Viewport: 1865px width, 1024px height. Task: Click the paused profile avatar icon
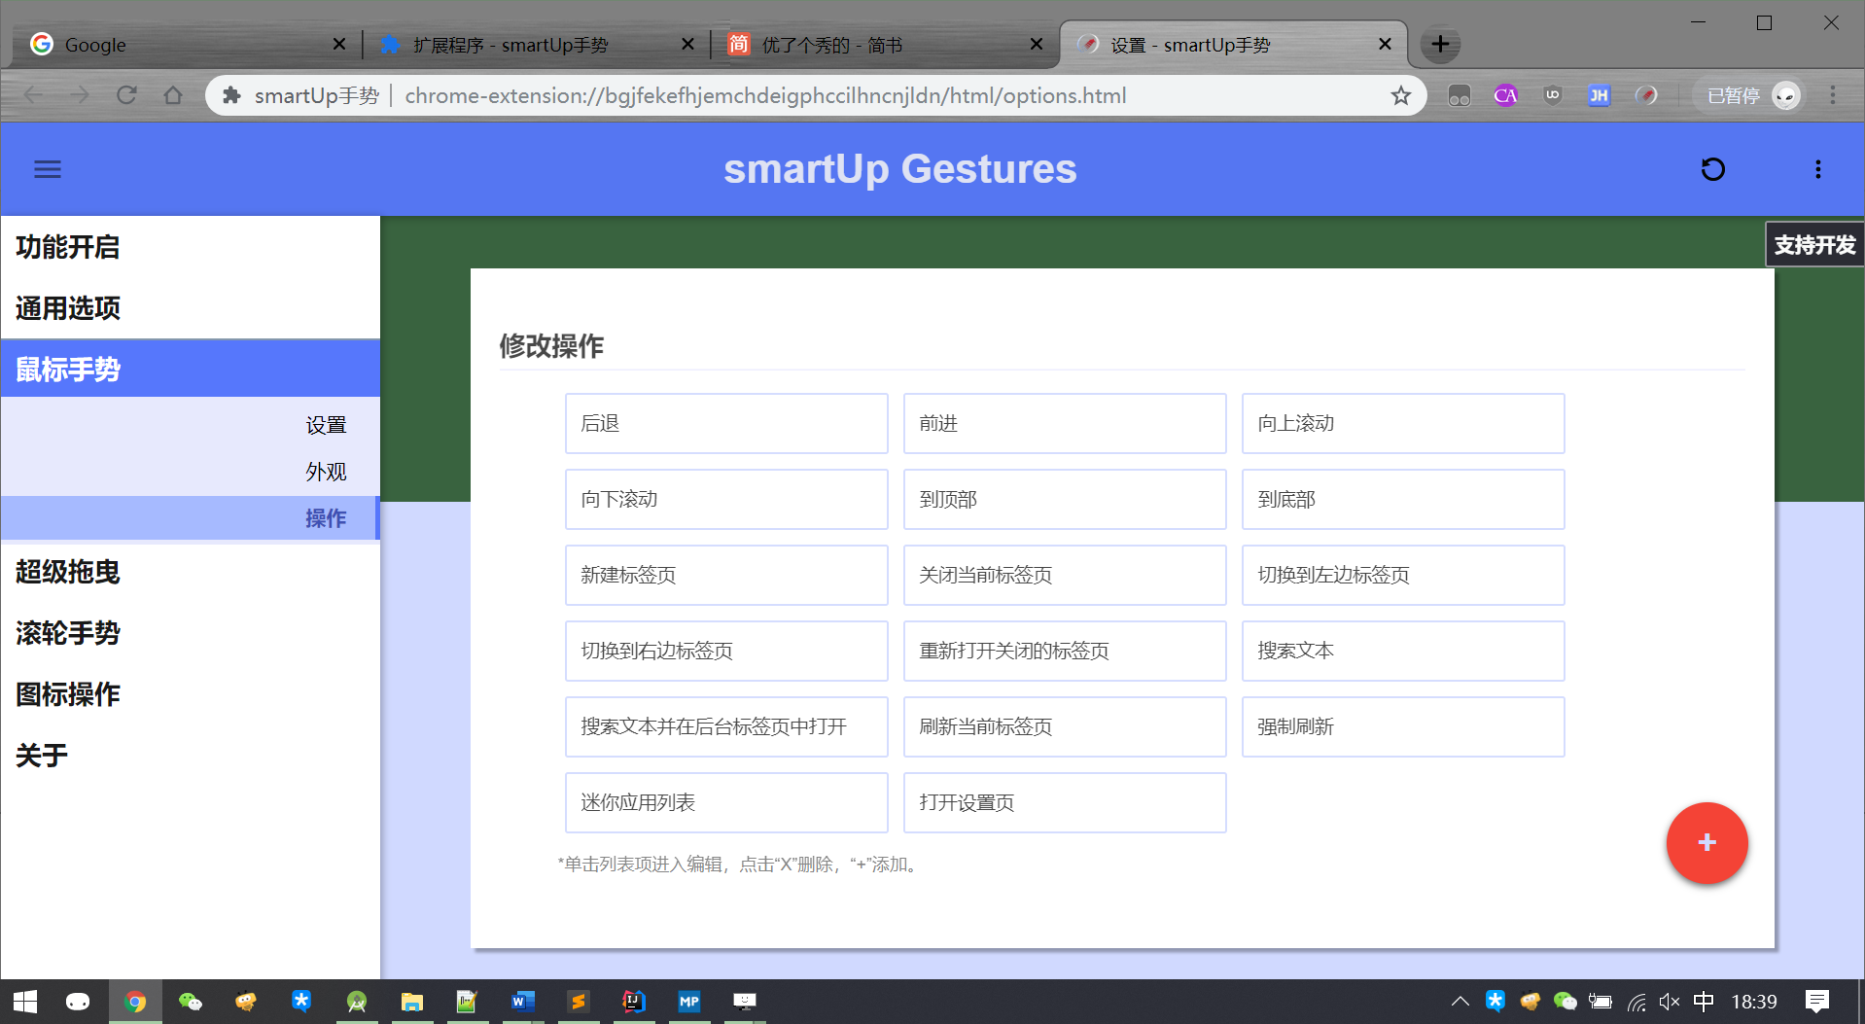pos(1786,94)
